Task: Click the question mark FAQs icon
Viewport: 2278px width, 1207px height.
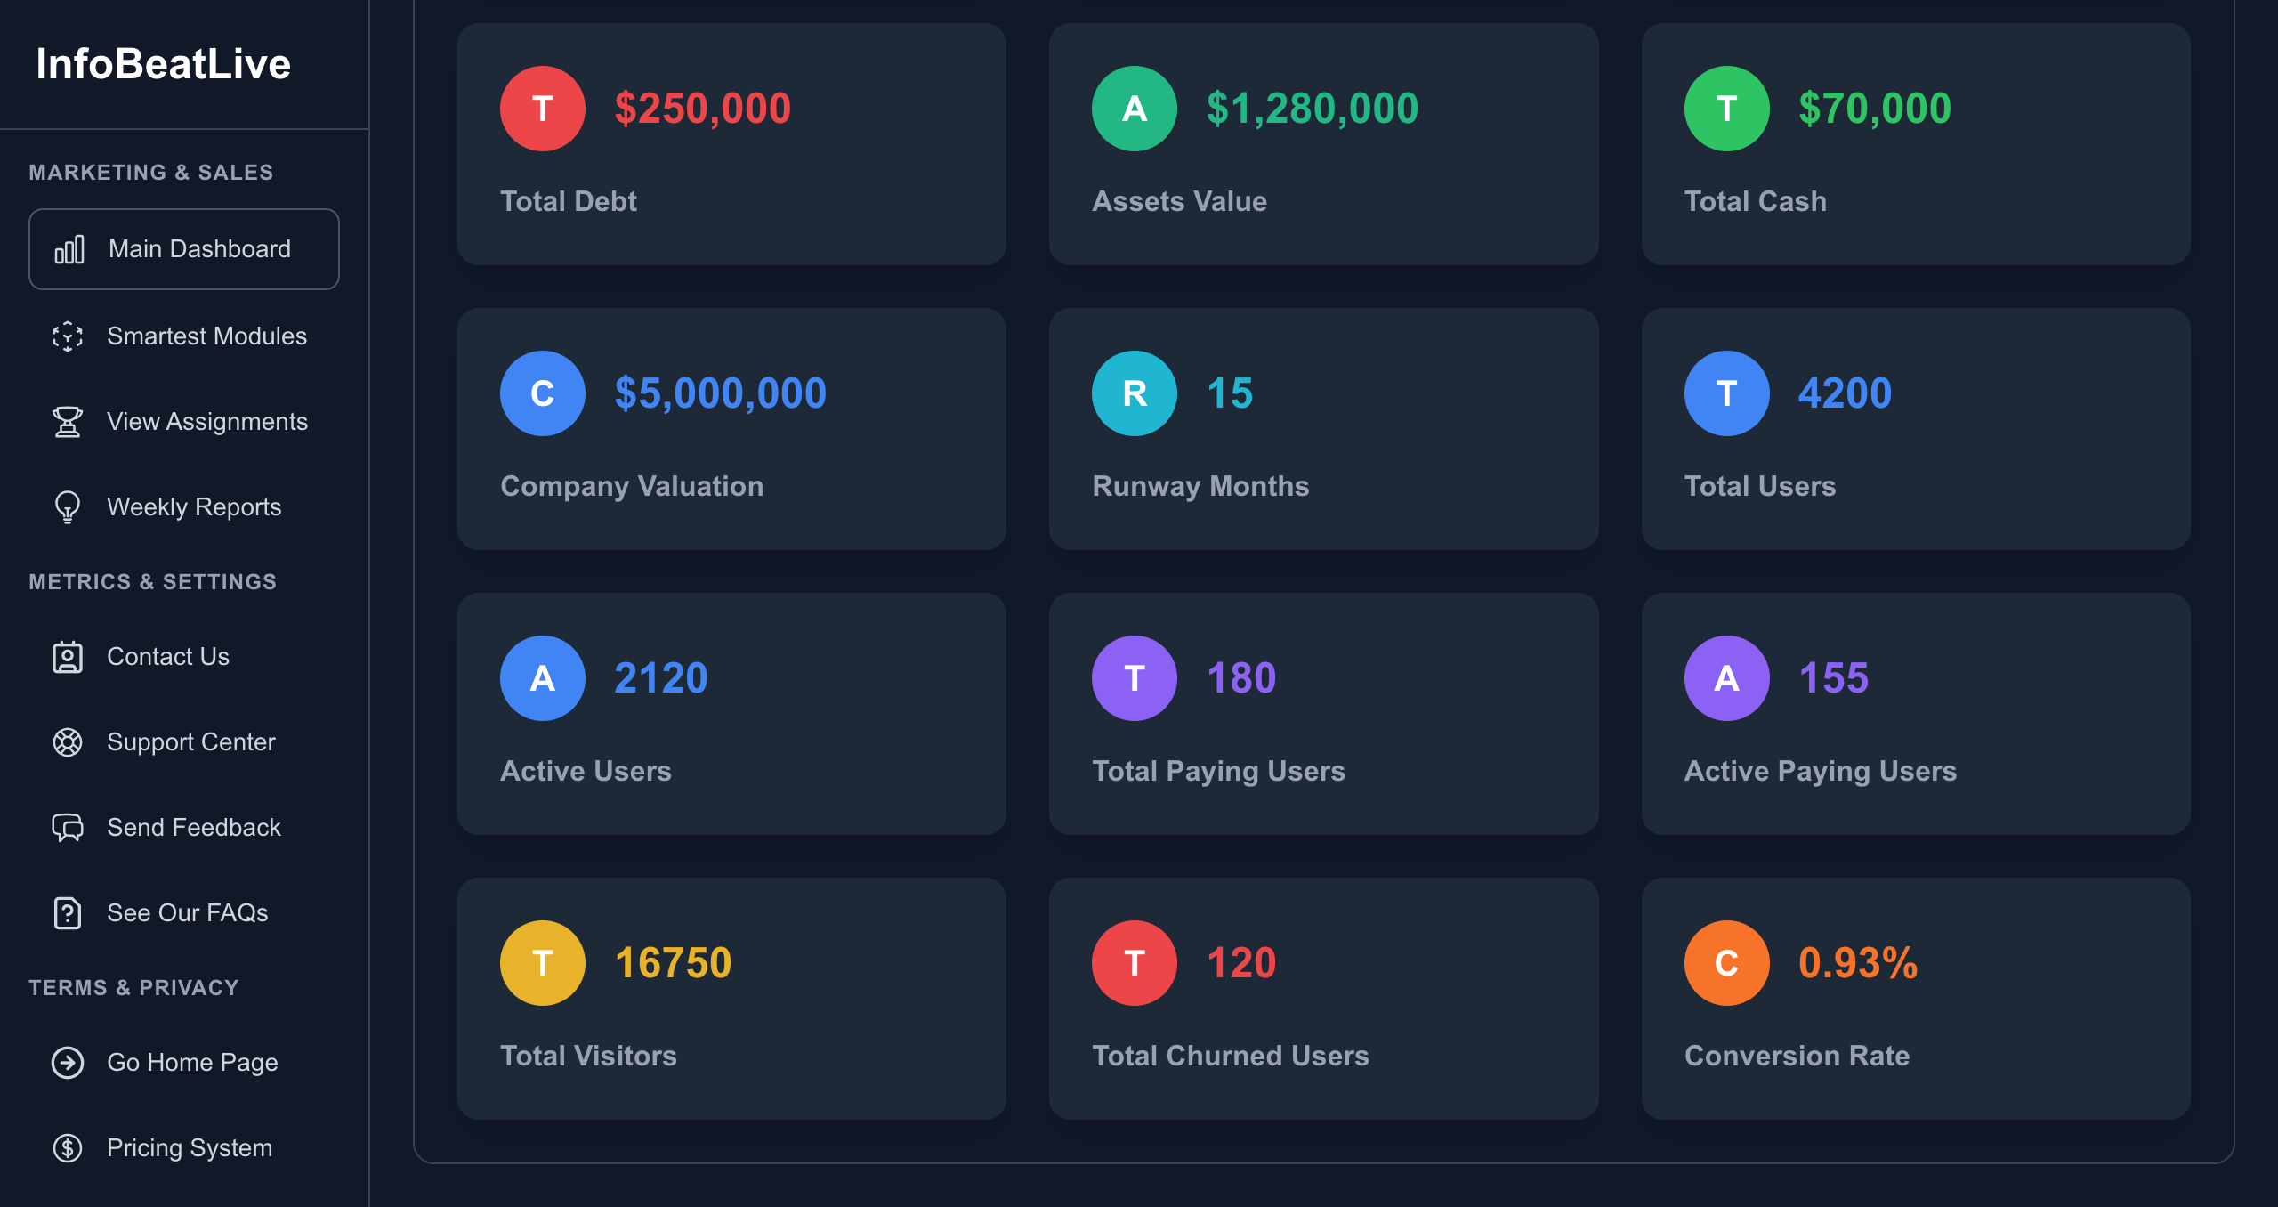Action: point(68,913)
